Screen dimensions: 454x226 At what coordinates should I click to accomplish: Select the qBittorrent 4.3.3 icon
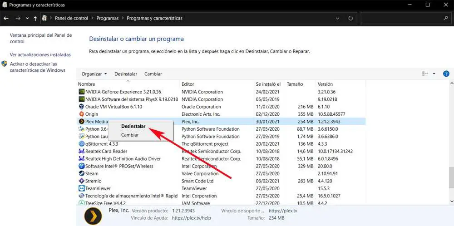coord(81,144)
